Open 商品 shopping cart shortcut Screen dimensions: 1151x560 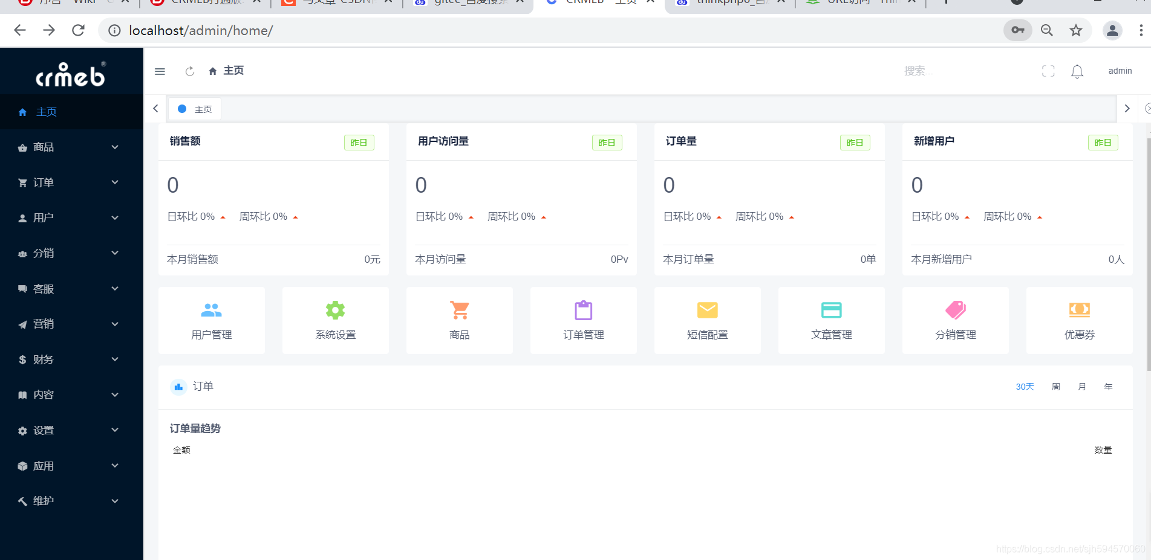[x=460, y=320]
